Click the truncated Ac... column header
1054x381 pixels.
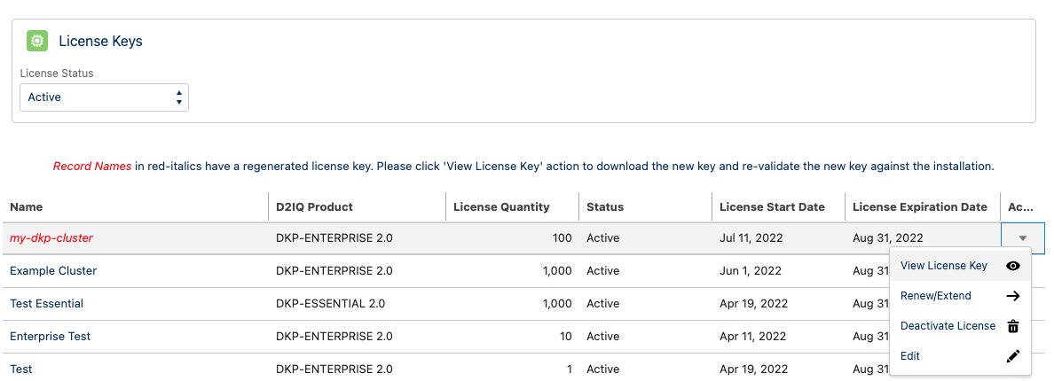point(1020,207)
